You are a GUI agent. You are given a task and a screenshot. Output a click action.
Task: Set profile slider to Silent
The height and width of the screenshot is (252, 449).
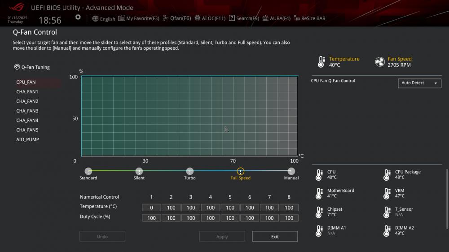(x=139, y=171)
